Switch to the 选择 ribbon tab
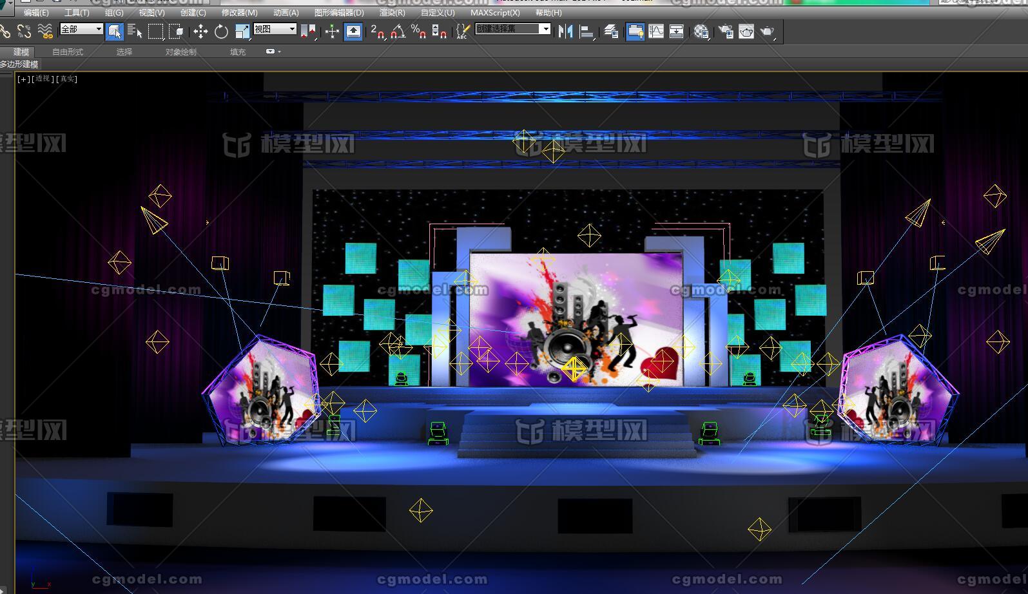Image resolution: width=1028 pixels, height=594 pixels. (x=124, y=52)
